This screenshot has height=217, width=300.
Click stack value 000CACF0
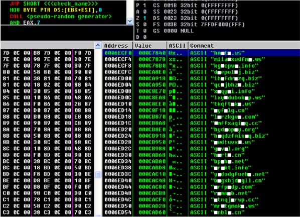point(152,200)
